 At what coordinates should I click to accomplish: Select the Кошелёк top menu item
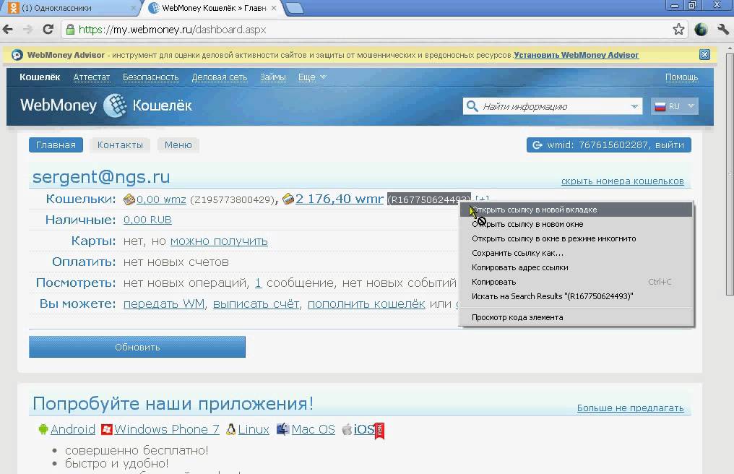coord(40,77)
